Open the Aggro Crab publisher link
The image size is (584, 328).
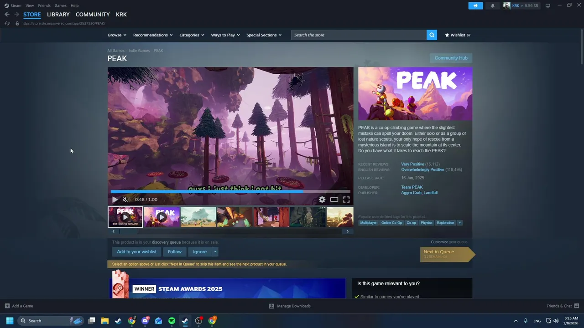[x=411, y=193]
